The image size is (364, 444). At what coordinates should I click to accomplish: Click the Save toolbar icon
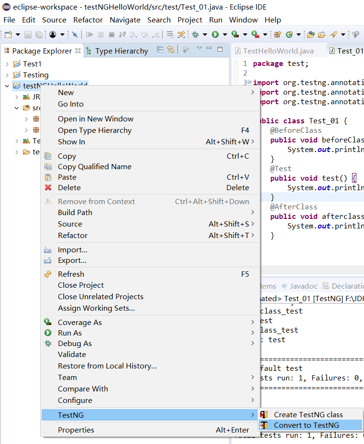(28, 34)
